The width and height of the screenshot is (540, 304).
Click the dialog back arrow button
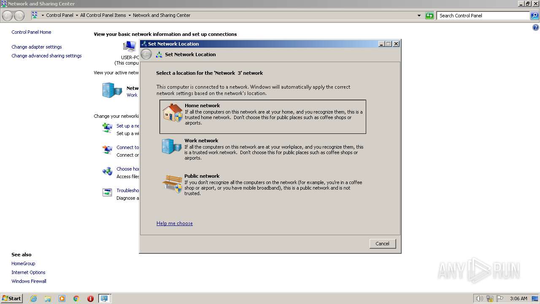[146, 54]
